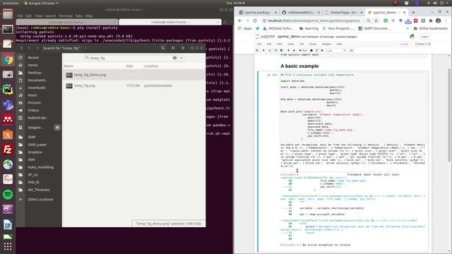Open Jupyter Widgets menu
This screenshot has width=452, height=254.
326,44
